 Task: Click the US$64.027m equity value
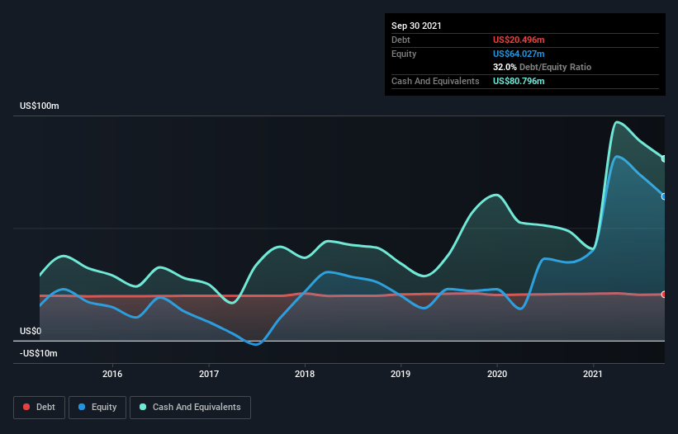(519, 54)
